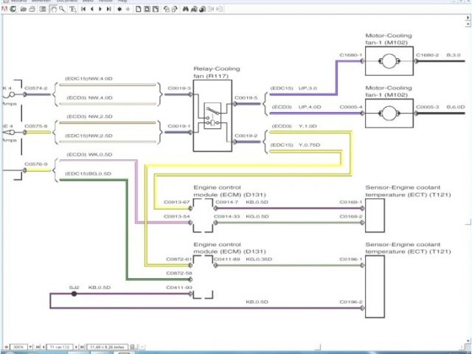Screen dimensions: 472x354
Task: Click next page button in status bar
Action: (x=76, y=347)
